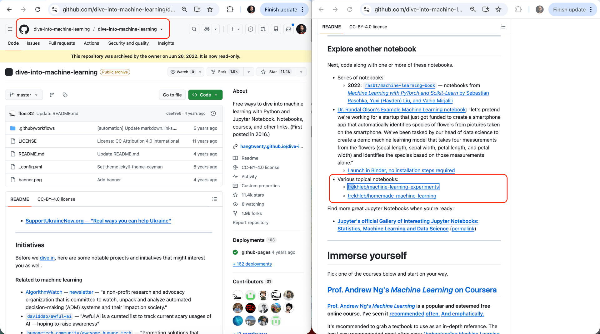
Task: Open the profile avatar in the right browser toolbar
Action: (x=540, y=9)
